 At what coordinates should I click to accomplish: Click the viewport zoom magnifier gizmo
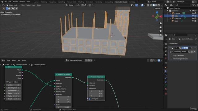tap(161, 23)
